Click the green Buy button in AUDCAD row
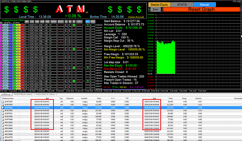Image resolution: width=242 pixels, height=141 pixels. (14, 25)
